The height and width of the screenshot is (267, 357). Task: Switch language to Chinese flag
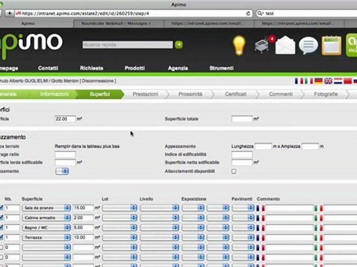[348, 81]
